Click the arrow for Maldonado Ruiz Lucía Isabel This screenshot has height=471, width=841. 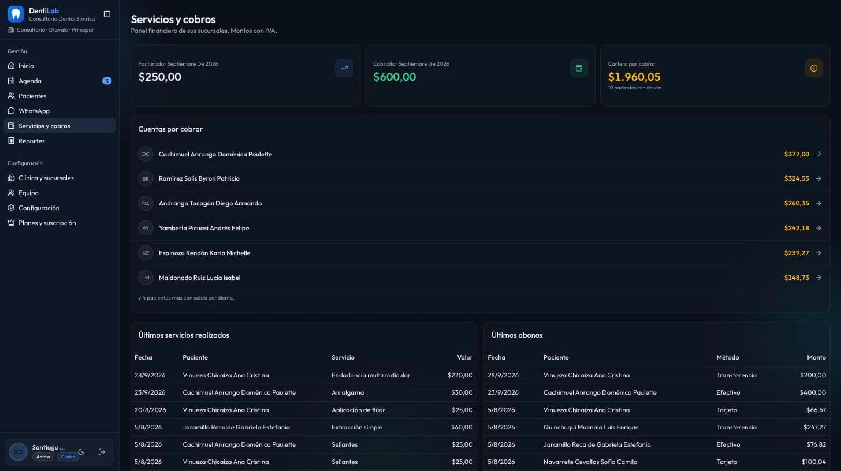[x=818, y=278]
